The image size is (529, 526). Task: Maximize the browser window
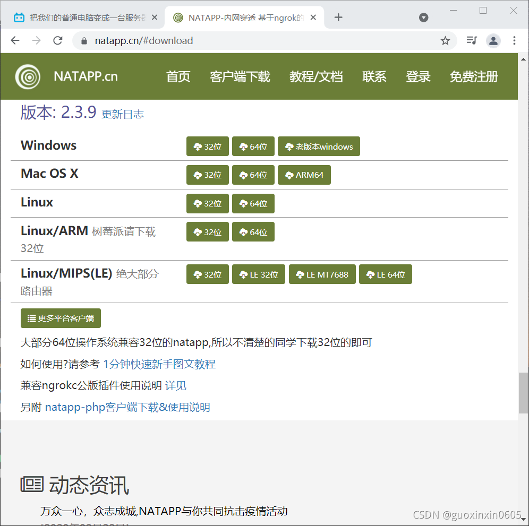point(483,11)
